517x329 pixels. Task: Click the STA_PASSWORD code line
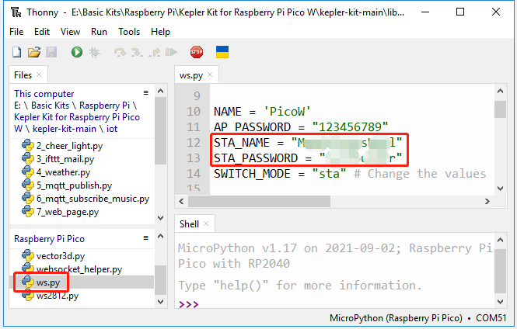point(308,158)
